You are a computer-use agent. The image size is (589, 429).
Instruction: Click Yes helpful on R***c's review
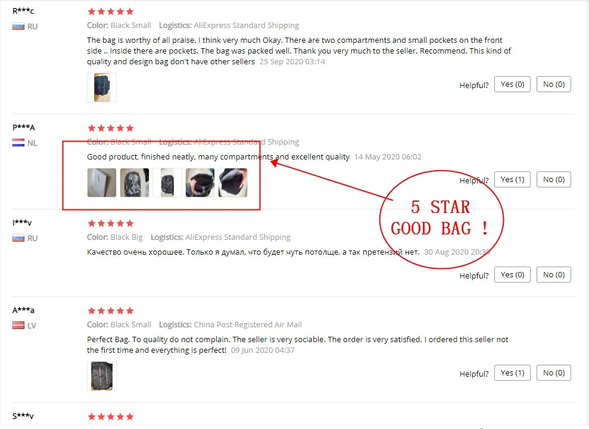point(512,84)
